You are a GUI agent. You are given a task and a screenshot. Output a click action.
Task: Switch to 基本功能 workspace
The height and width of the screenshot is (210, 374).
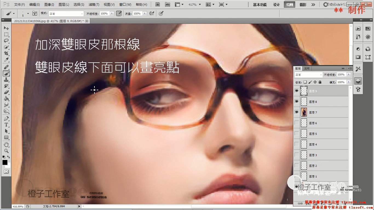pos(260,5)
